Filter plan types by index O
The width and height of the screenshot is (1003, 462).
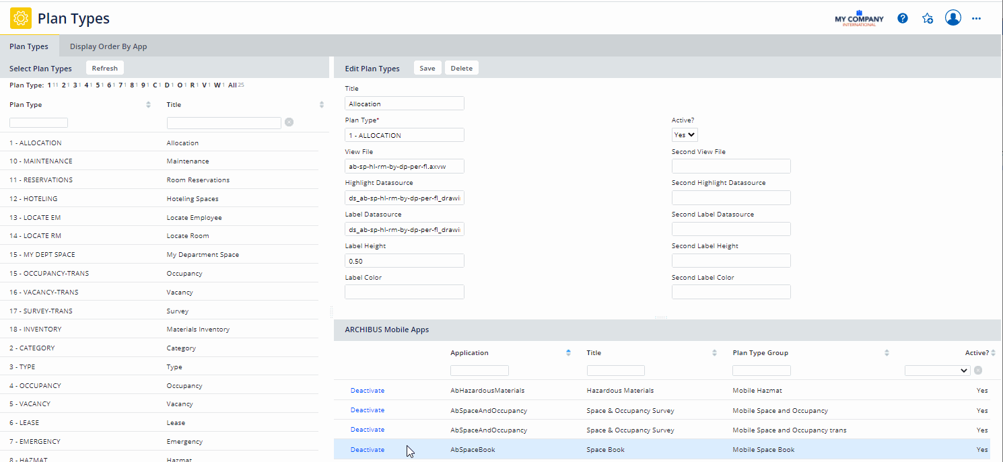click(180, 85)
